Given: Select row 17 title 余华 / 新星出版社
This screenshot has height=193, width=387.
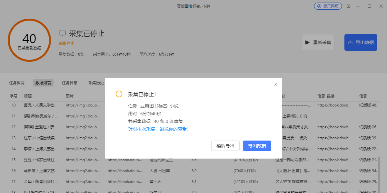Looking at the screenshot, I should (41, 181).
